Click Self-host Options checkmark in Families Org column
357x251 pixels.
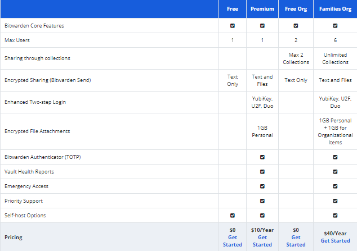(335, 216)
